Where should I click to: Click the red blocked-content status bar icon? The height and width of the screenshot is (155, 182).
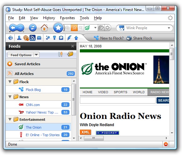coord(166,144)
